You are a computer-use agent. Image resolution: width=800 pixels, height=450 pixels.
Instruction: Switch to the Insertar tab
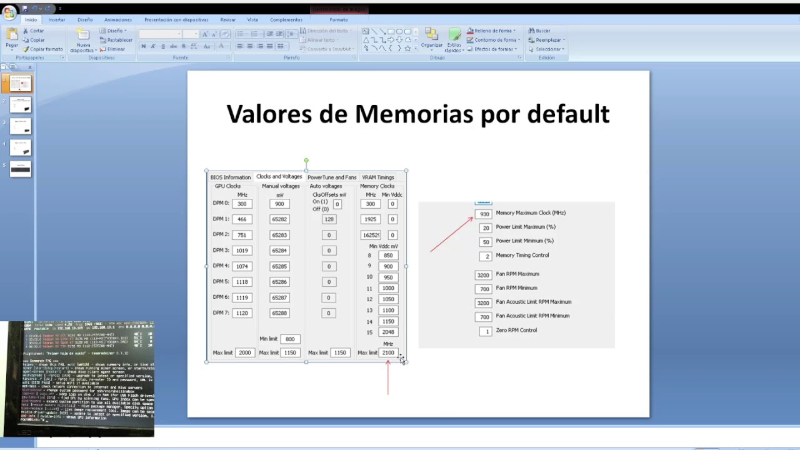click(57, 19)
